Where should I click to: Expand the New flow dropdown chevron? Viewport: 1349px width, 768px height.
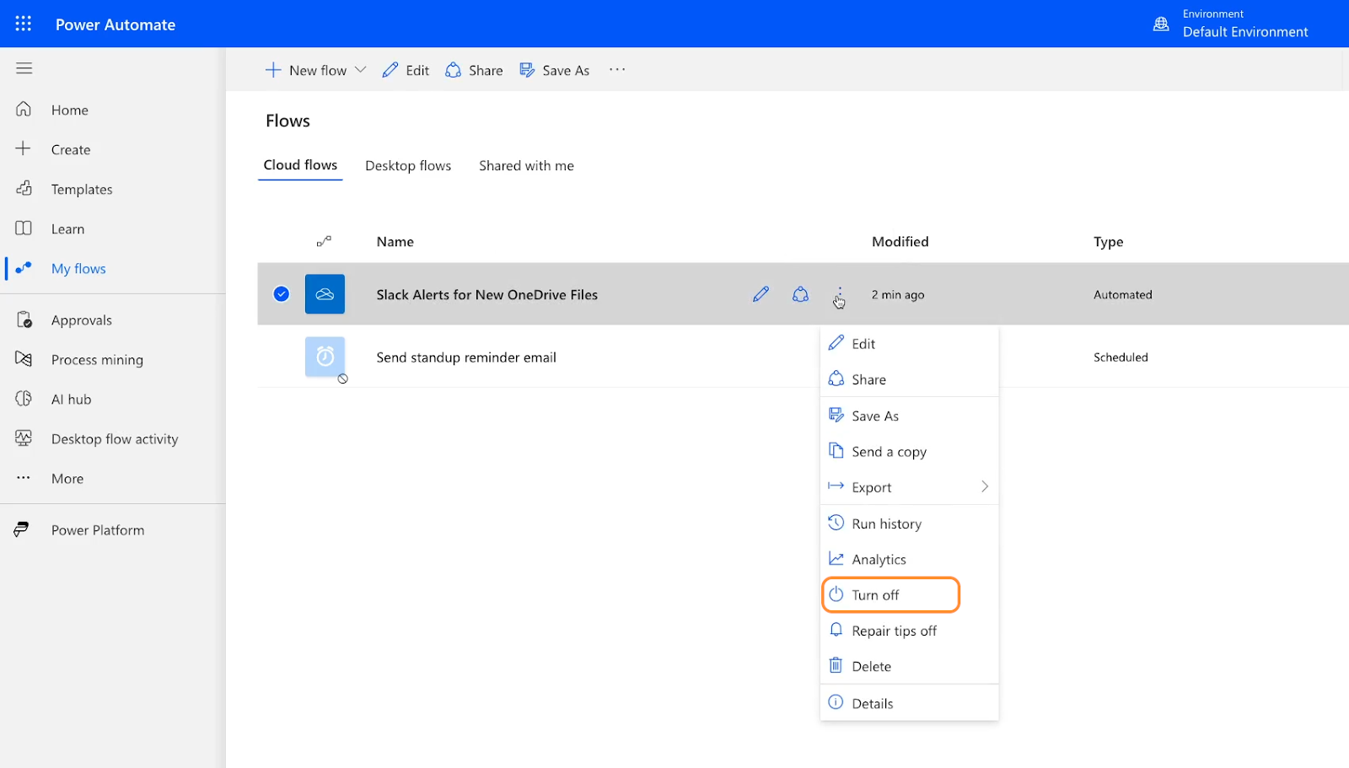(361, 70)
